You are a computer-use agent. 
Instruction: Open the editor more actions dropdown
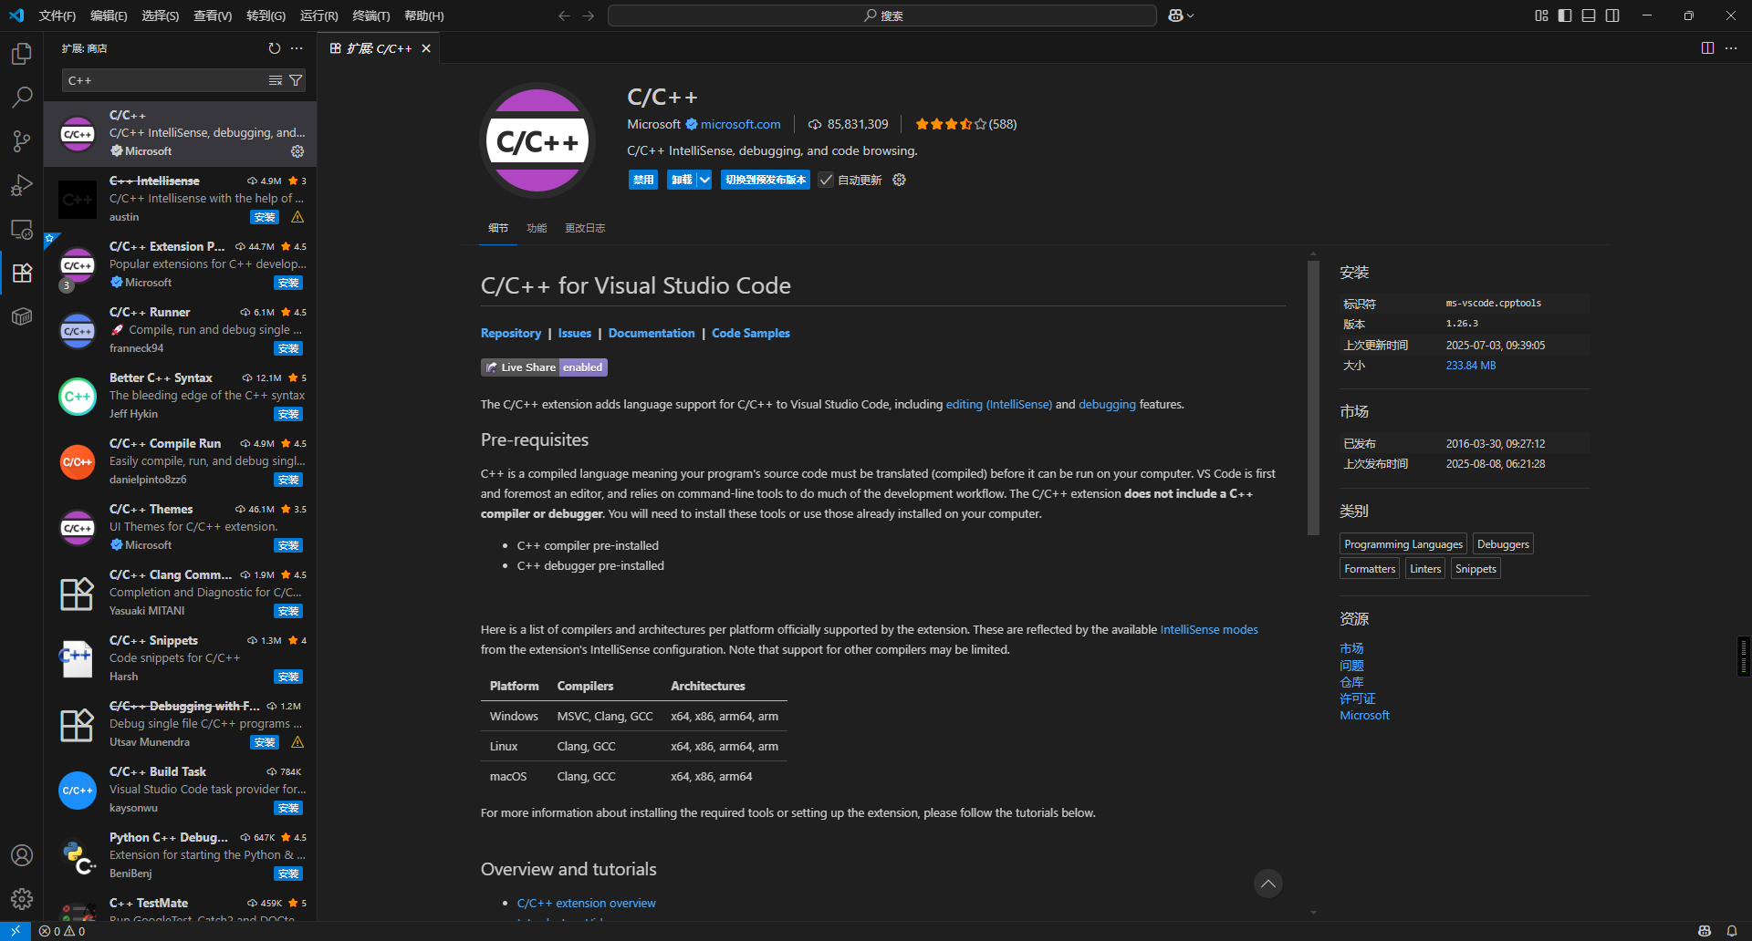1732,48
